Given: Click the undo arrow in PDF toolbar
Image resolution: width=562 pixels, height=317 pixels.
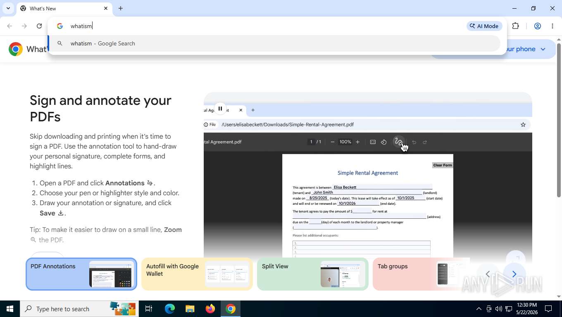Looking at the screenshot, I should pos(414,142).
